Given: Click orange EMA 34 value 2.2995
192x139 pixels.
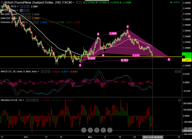Looking at the screenshot, I should coord(36,18).
